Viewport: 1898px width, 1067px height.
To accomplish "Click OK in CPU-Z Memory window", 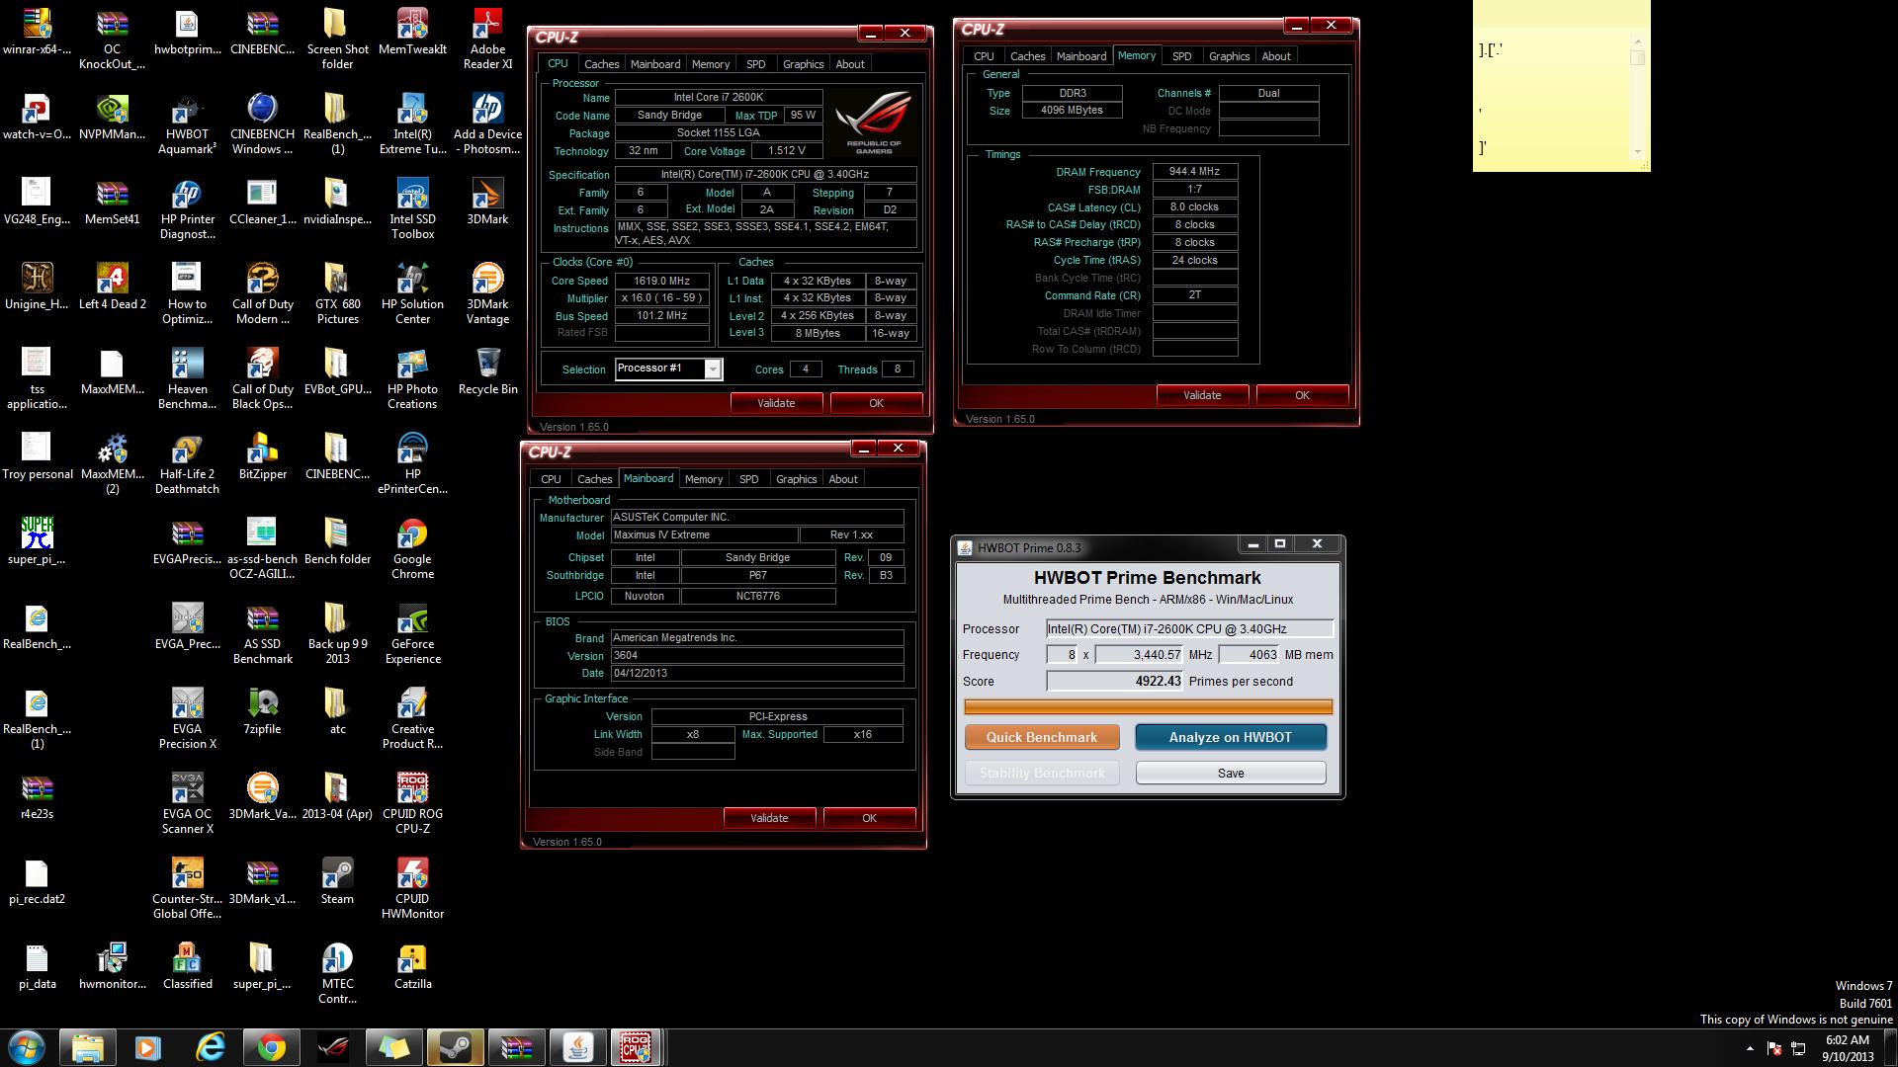I will tap(1302, 395).
